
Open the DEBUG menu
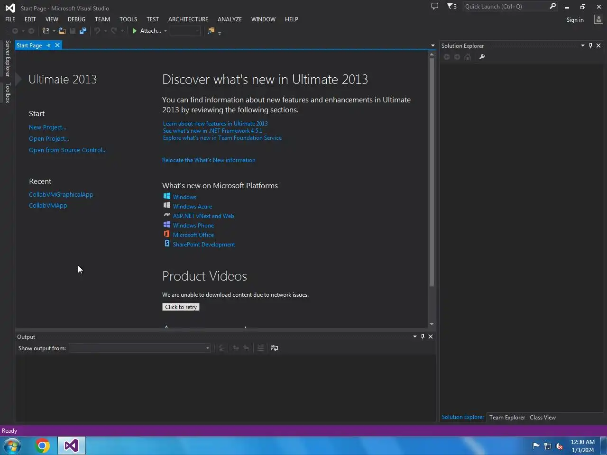pos(76,19)
